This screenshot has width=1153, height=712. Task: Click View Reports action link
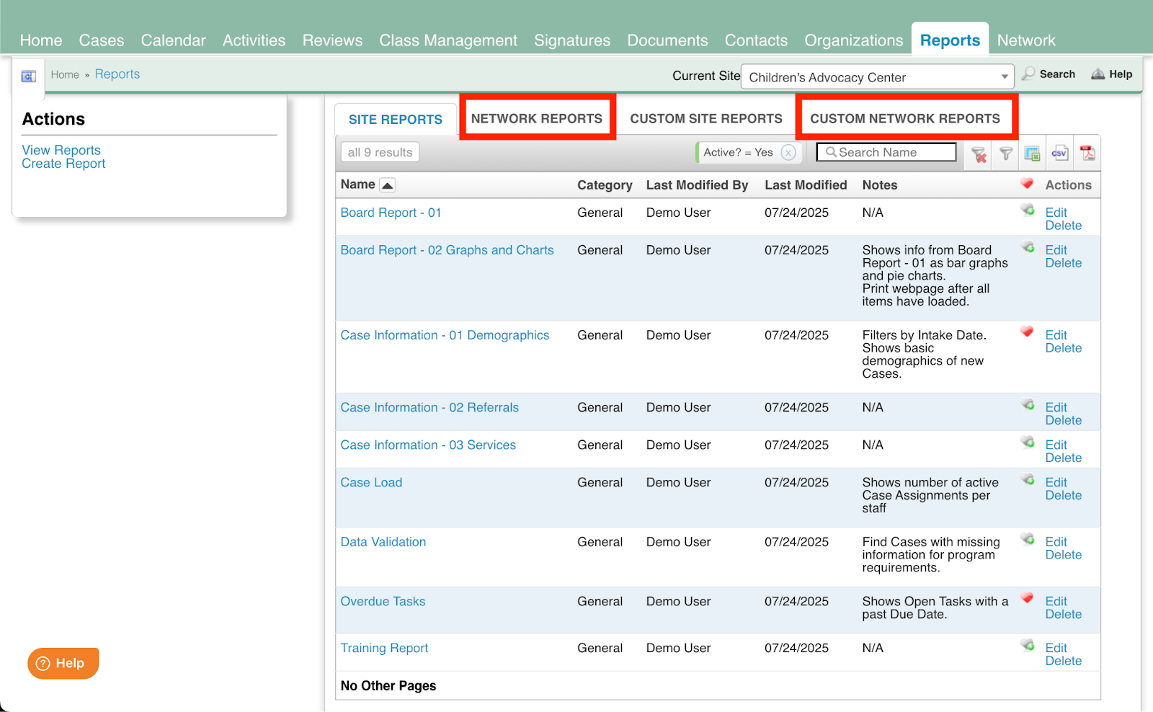pos(61,150)
